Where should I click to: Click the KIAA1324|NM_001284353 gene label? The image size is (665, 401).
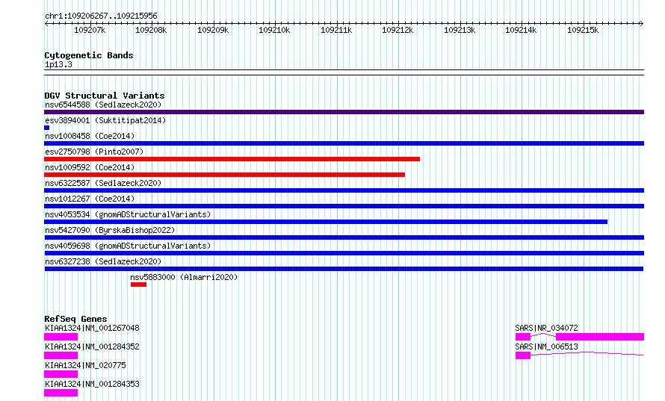click(92, 384)
